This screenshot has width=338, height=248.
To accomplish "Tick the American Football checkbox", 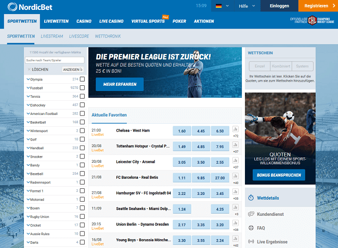I will (x=82, y=113).
